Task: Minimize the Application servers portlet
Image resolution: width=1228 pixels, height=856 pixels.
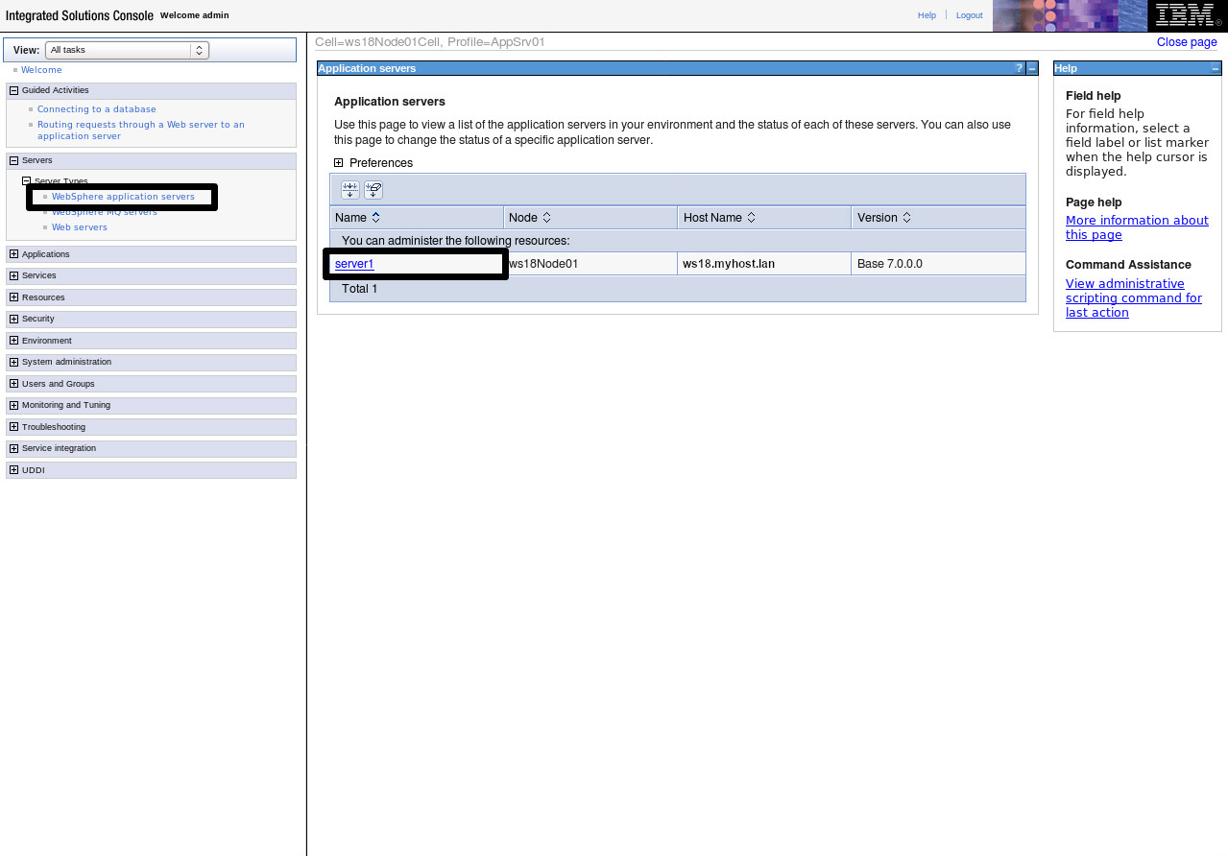Action: (1032, 68)
